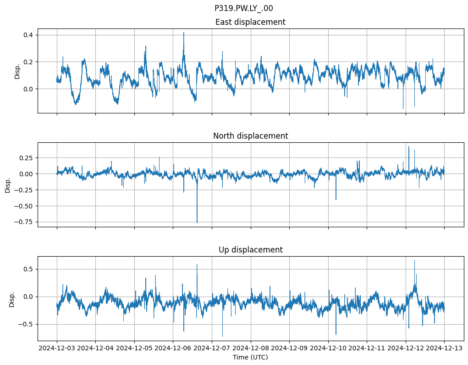
Task: Click the tallest peak in East plot
Action: (184, 33)
